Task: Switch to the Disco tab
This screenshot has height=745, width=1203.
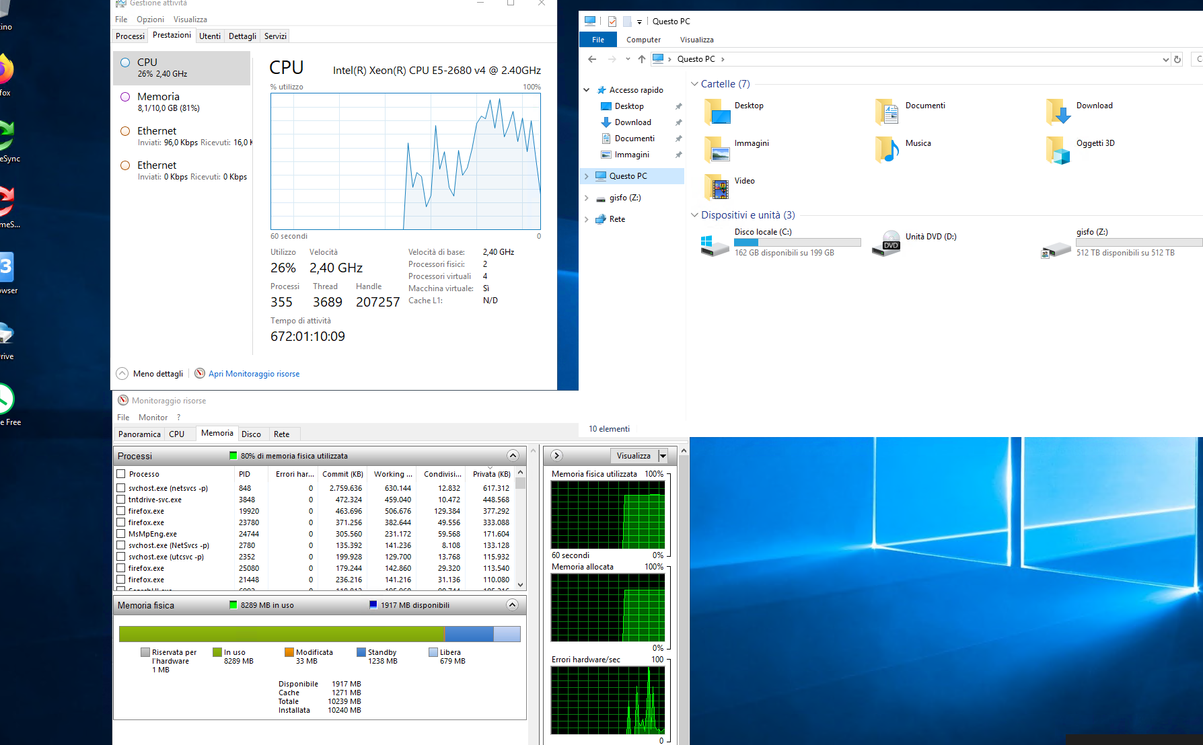Action: click(251, 434)
